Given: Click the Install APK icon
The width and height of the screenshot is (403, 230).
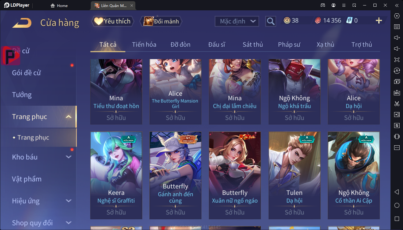Looking at the screenshot, I should [397, 93].
